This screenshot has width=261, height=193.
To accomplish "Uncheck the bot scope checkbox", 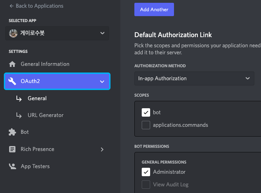I will point(146,112).
